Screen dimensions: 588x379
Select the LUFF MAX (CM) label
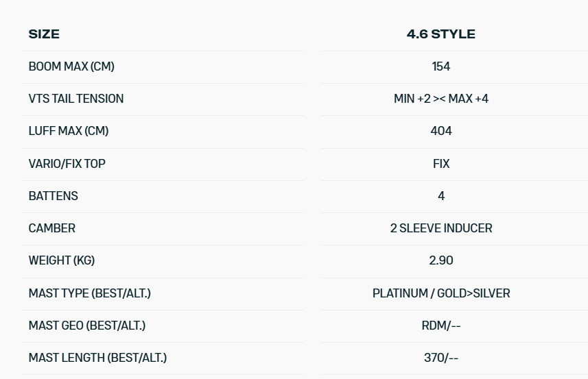[x=69, y=131]
